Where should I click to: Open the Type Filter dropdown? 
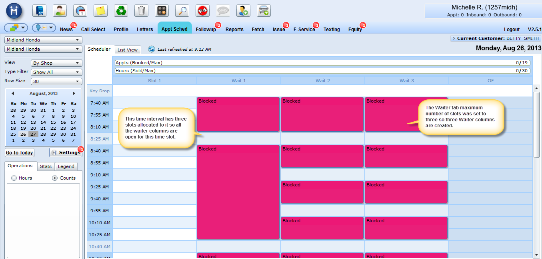click(x=56, y=72)
